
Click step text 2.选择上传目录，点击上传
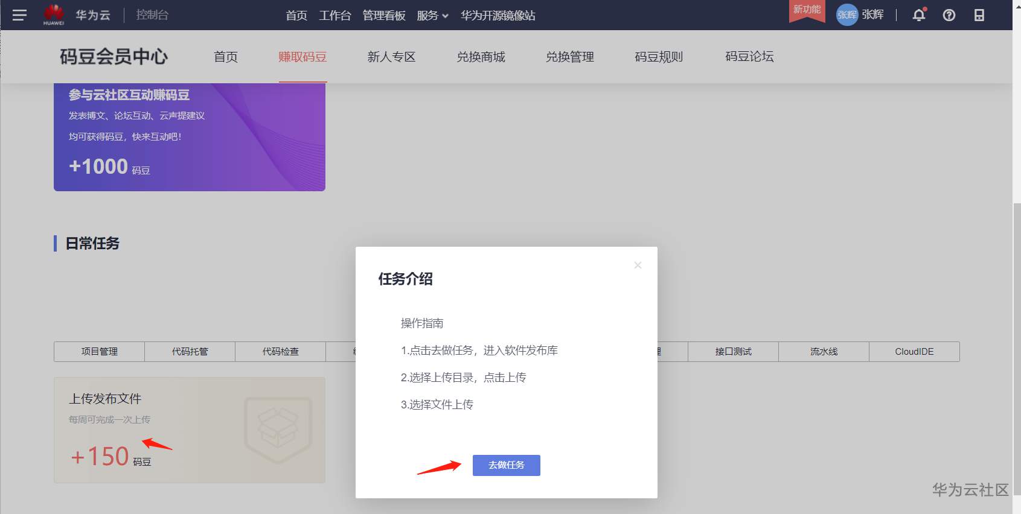tap(464, 378)
